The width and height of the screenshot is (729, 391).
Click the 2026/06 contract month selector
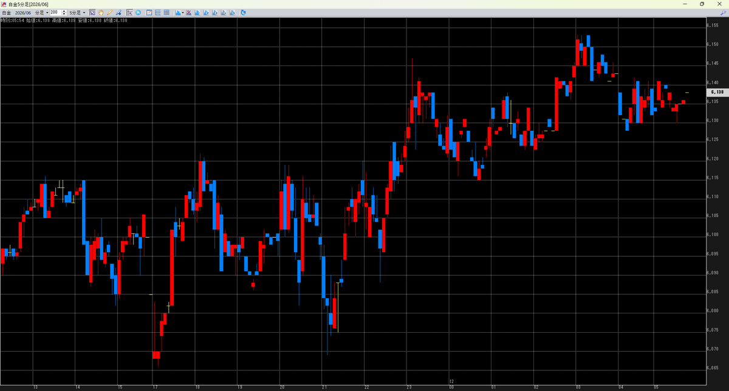[x=22, y=12]
